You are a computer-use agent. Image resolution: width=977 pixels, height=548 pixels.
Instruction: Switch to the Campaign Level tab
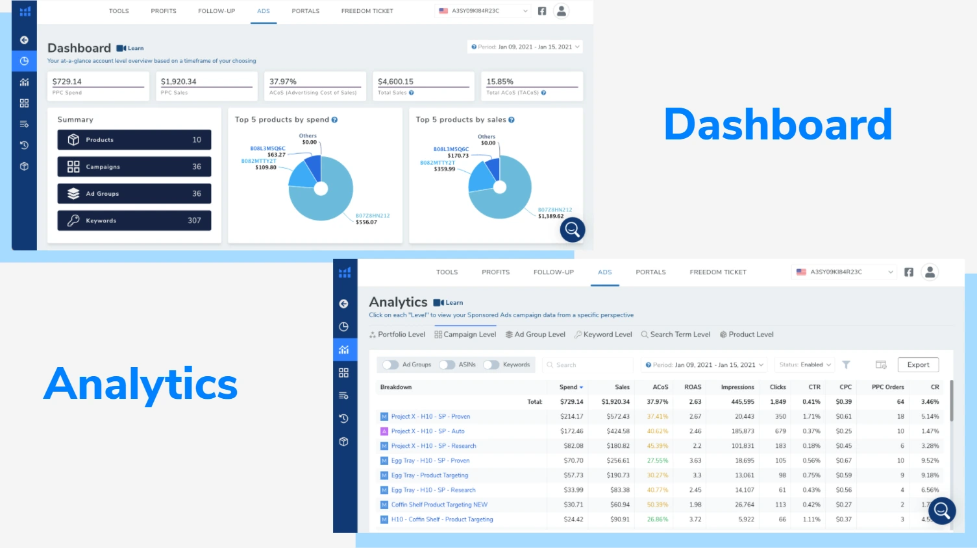coord(465,335)
